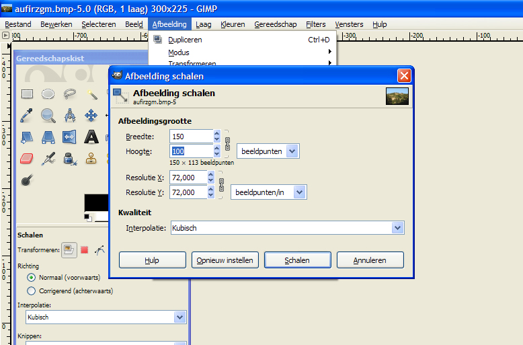This screenshot has height=345, width=523.
Task: Decrease Resolutie Y with down arrow
Action: click(211, 195)
